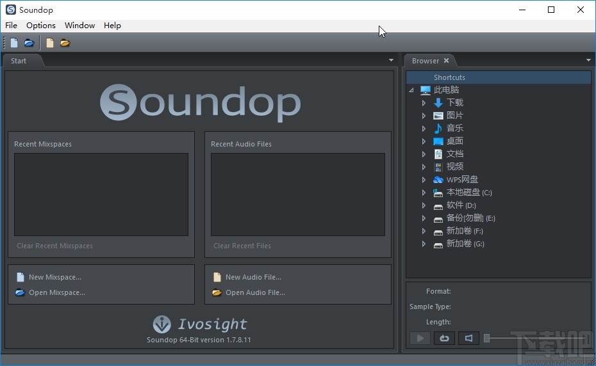Expand the 音乐 folder node
This screenshot has width=596, height=366.
point(424,129)
